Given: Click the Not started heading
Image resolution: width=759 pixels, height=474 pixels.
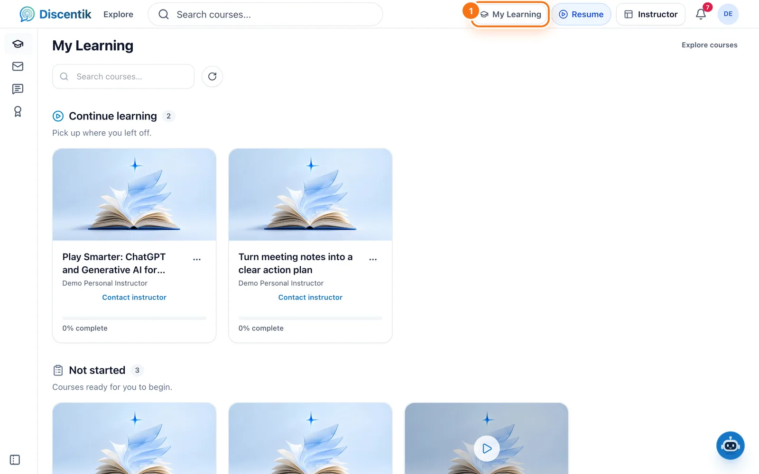Looking at the screenshot, I should click(x=97, y=370).
